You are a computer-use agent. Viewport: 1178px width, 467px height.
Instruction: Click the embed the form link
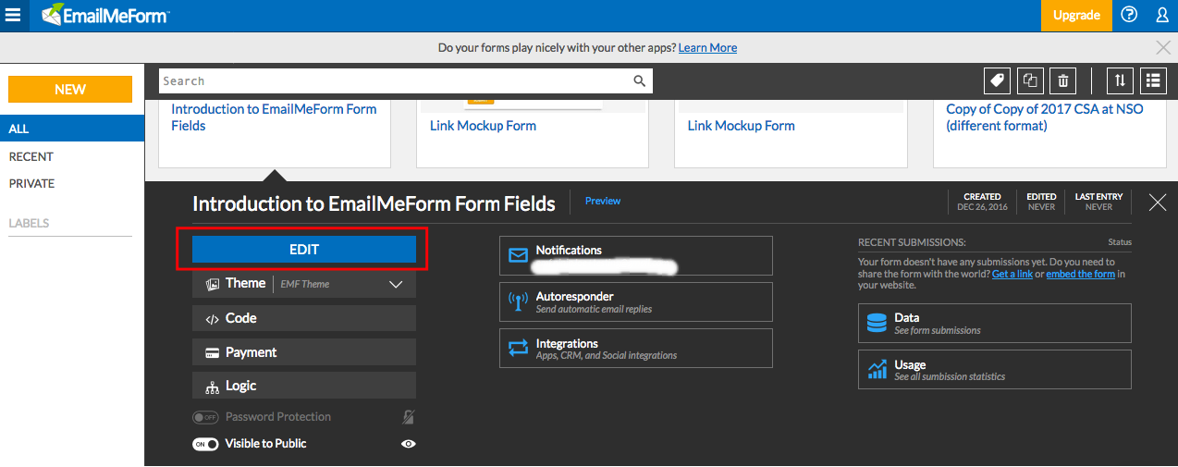pyautogui.click(x=1080, y=274)
